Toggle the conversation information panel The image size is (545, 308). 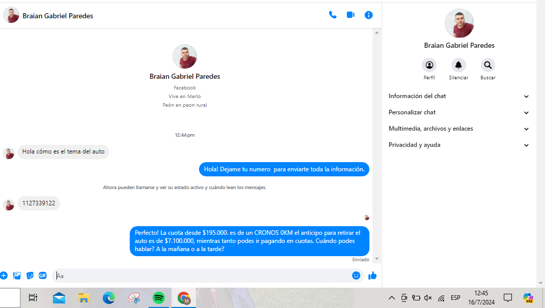tap(369, 15)
